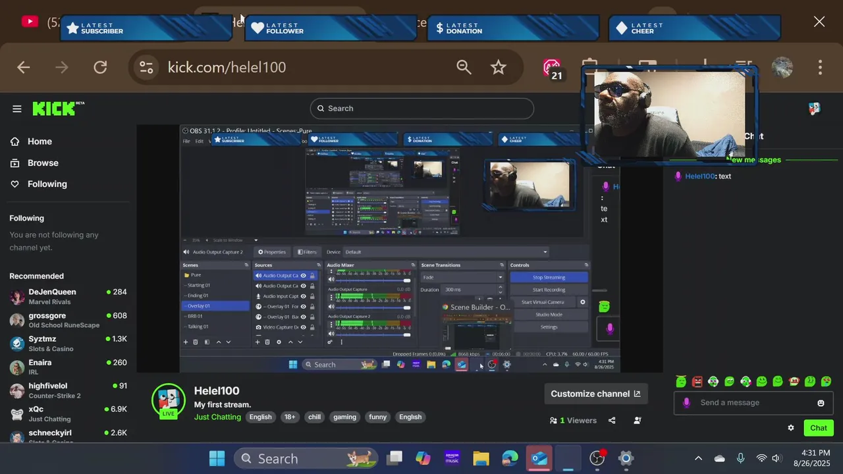843x474 pixels.
Task: Go to Home in Kick sidebar
Action: [x=40, y=142]
